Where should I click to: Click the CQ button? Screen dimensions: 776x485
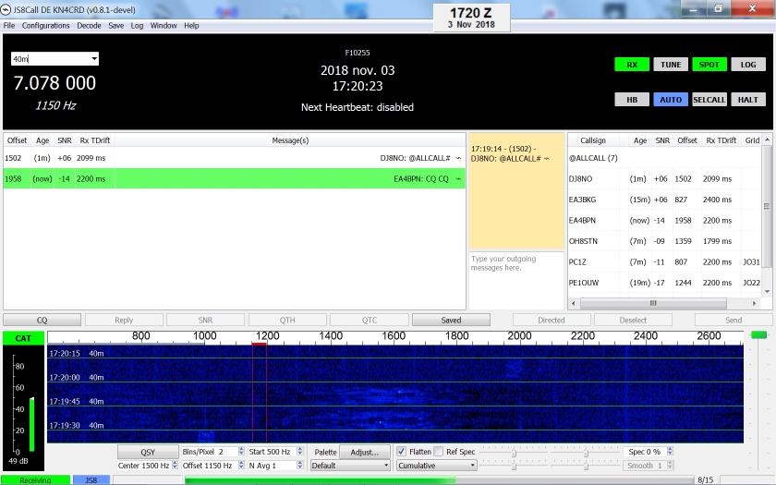point(42,321)
